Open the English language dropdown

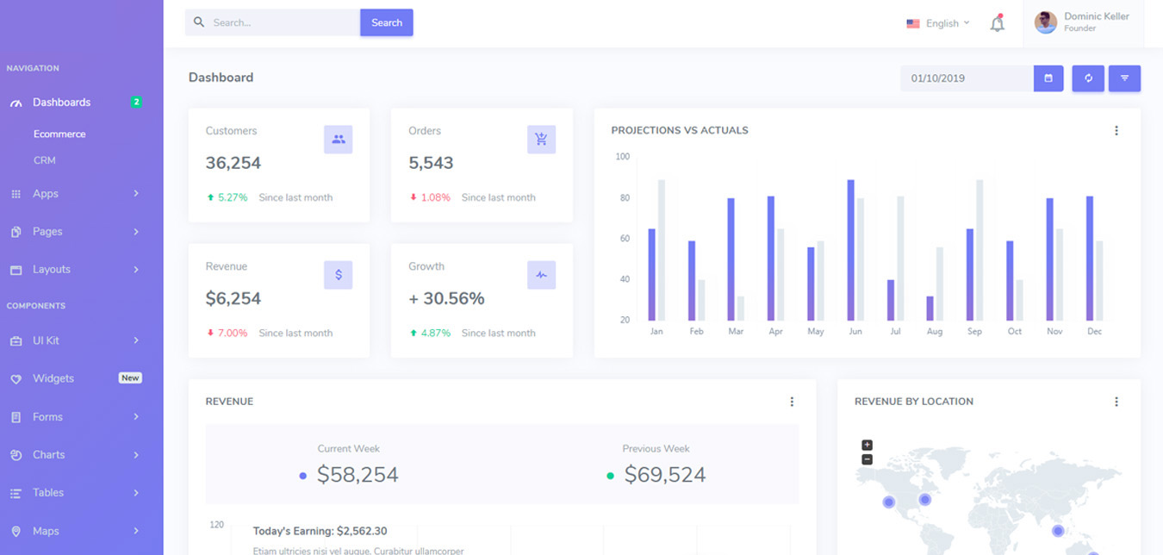[938, 23]
